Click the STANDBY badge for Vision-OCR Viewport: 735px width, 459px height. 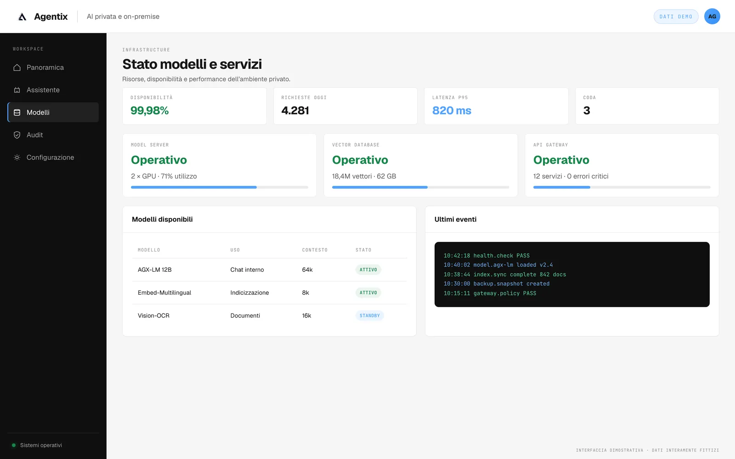[x=370, y=316]
